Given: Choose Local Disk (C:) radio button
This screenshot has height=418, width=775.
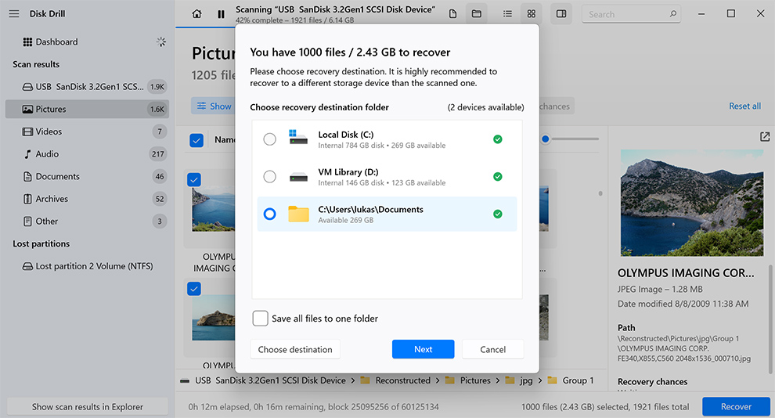Looking at the screenshot, I should click(269, 139).
